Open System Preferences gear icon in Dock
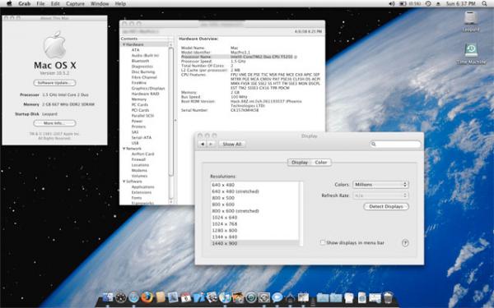 point(264,297)
